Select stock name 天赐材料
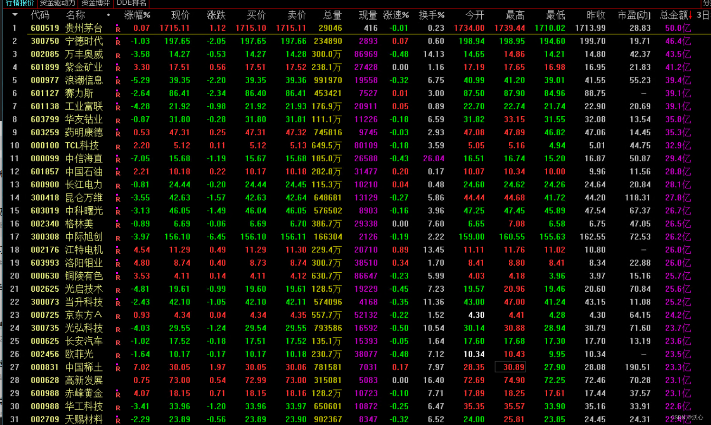 tap(84, 419)
